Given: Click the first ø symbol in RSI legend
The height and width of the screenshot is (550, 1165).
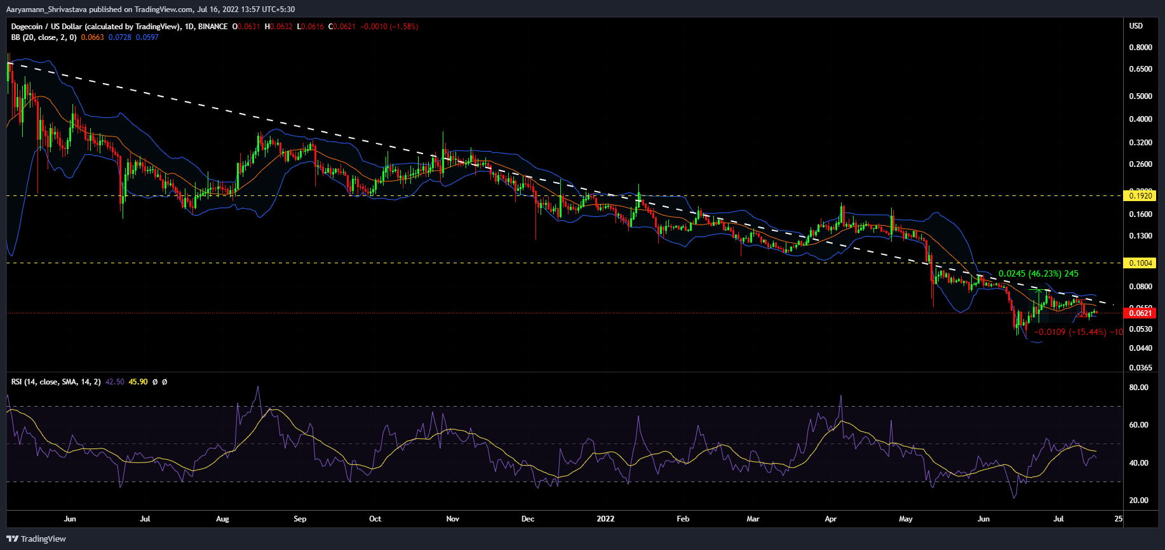Looking at the screenshot, I should tap(154, 382).
